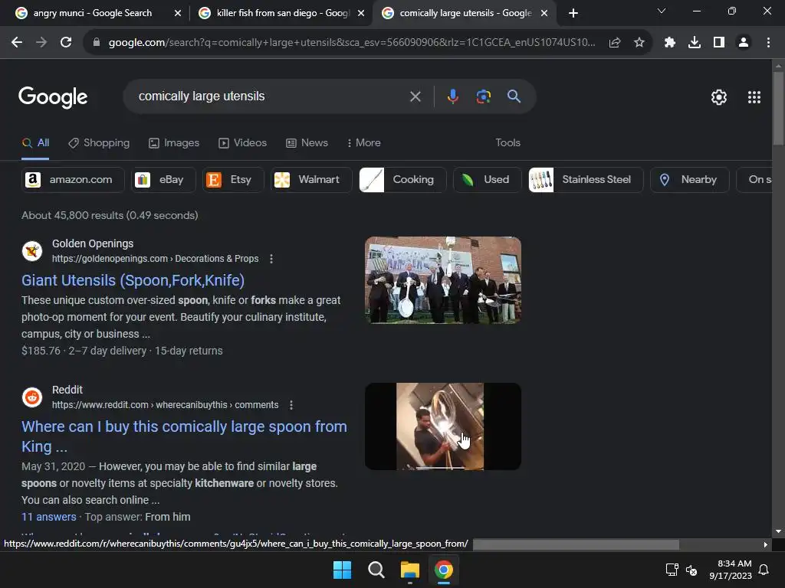Apply the Stainless Steel filter chip

click(586, 179)
